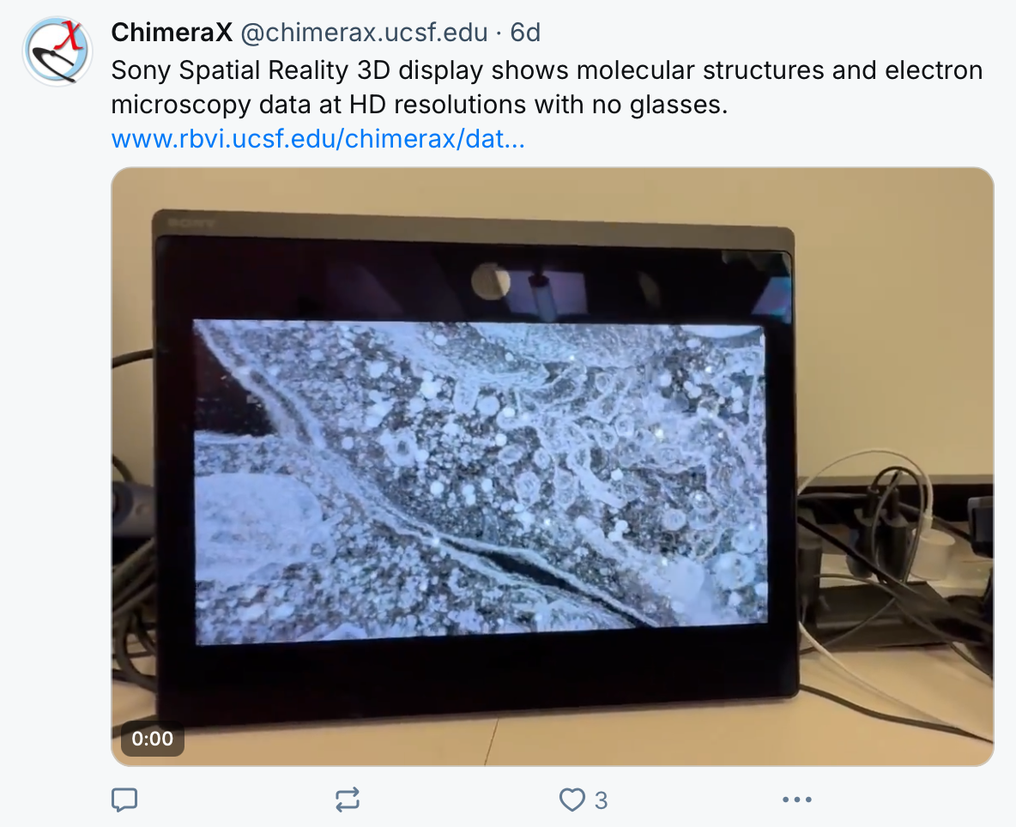1016x827 pixels.
Task: Click the microscopy image on the monitor
Action: [481, 482]
